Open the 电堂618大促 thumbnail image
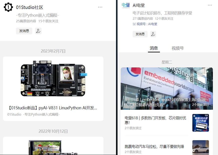This screenshot has width=218, height=155. [x=201, y=123]
